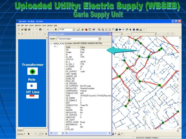Open the Edit menu
Image resolution: width=186 pixels, height=139 pixels.
(22, 26)
